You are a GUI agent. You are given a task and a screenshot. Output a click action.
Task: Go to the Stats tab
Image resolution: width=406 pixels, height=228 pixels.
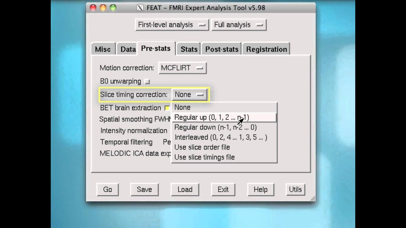coord(189,49)
